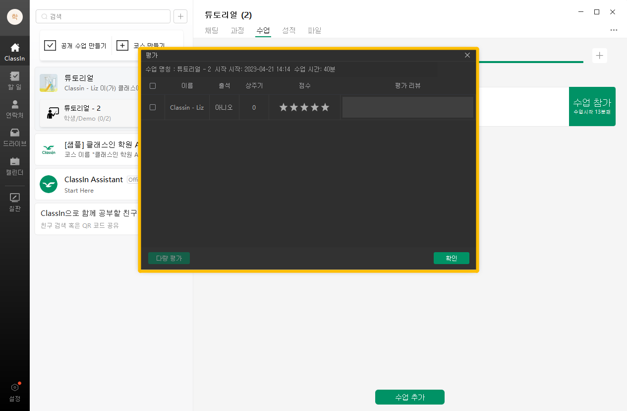Set the second star for Classin - Liz
The width and height of the screenshot is (627, 411).
coord(294,107)
